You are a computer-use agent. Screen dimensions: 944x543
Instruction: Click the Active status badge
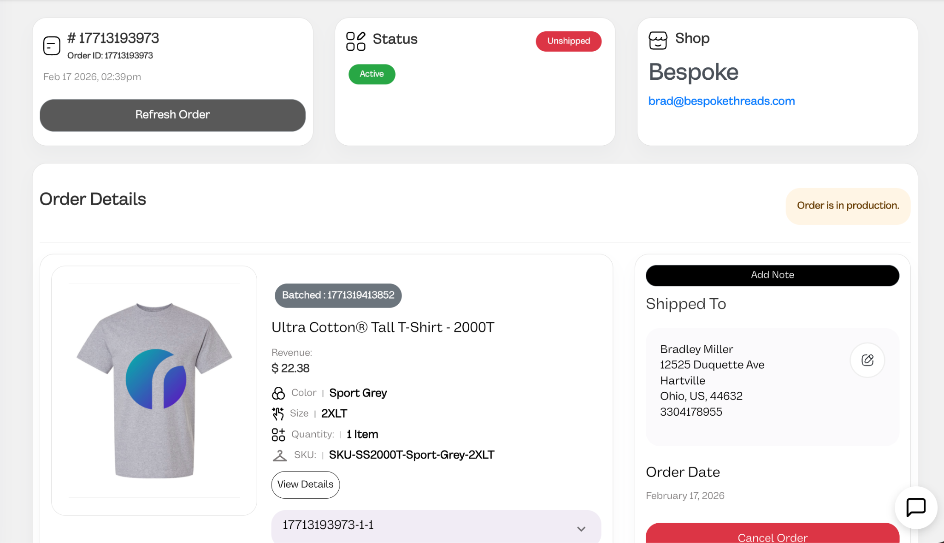(x=372, y=74)
